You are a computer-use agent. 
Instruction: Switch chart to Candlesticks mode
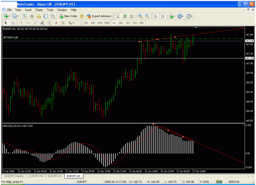(125, 16)
